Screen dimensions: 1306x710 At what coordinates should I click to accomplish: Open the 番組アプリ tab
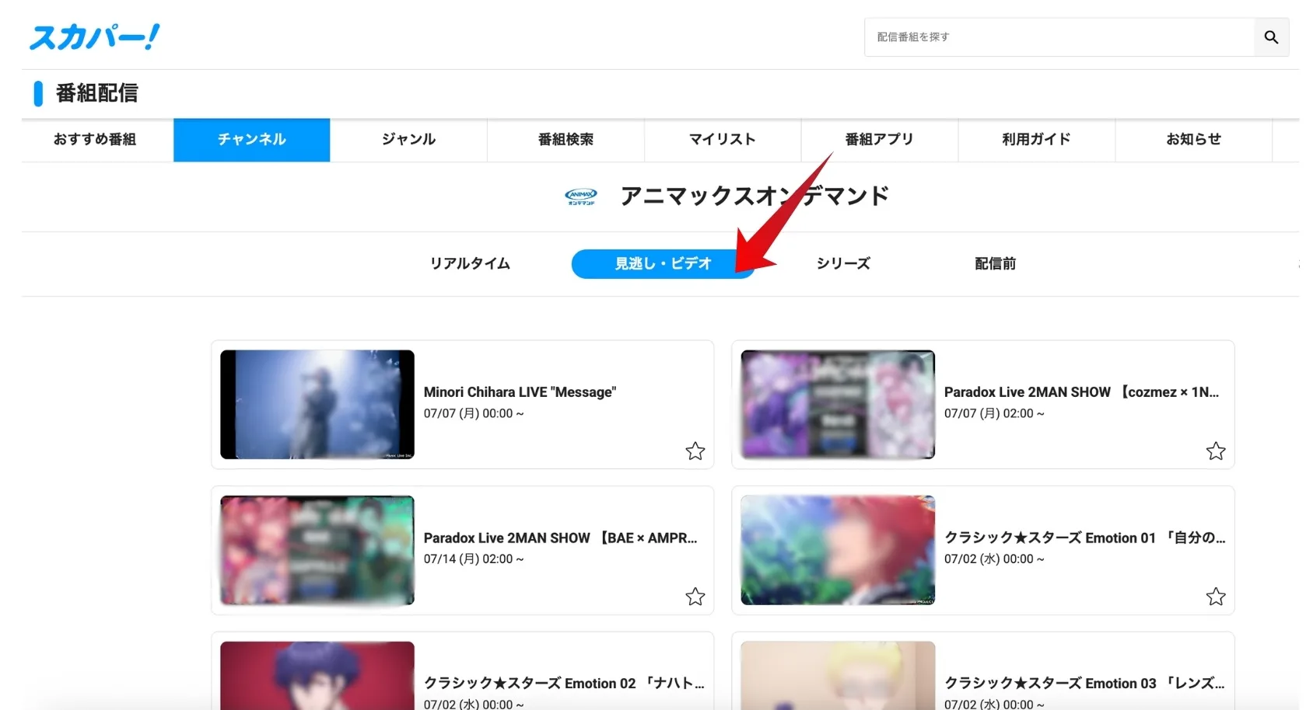click(880, 140)
